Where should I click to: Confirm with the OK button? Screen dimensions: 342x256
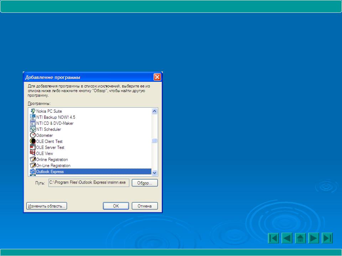(x=116, y=206)
